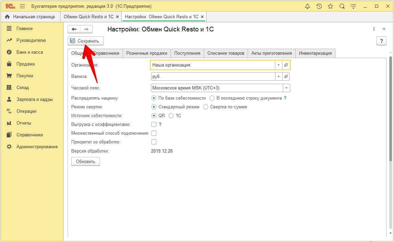The height and width of the screenshot is (242, 394).
Task: Enable Приоритет из обработки checkbox
Action: pyautogui.click(x=154, y=142)
